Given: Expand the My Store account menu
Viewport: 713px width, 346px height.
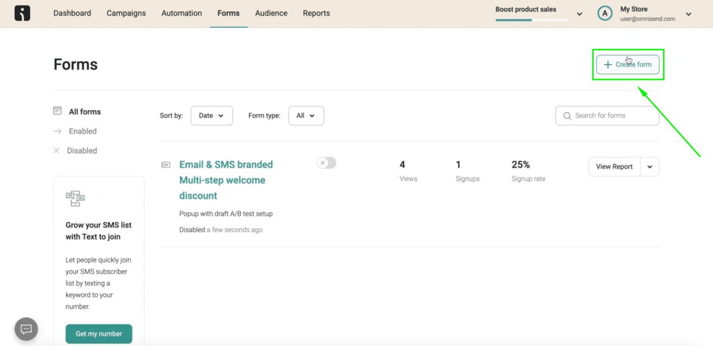Looking at the screenshot, I should pyautogui.click(x=688, y=14).
